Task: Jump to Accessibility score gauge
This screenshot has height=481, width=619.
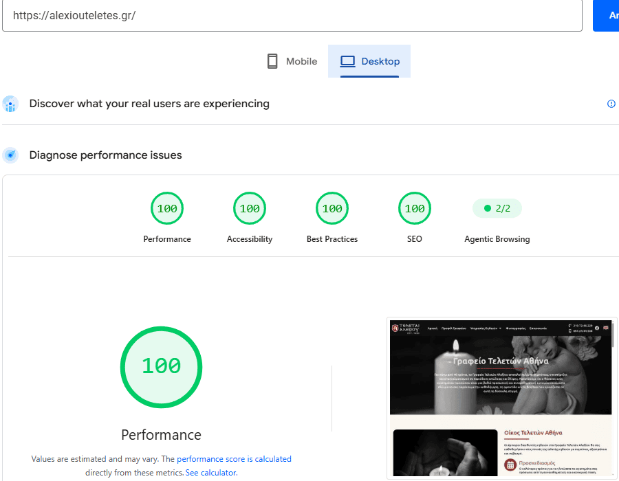Action: pos(250,208)
